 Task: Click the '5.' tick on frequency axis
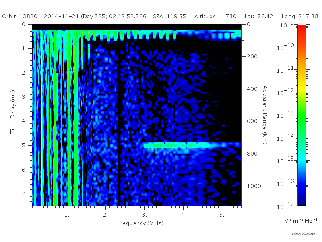222,215
